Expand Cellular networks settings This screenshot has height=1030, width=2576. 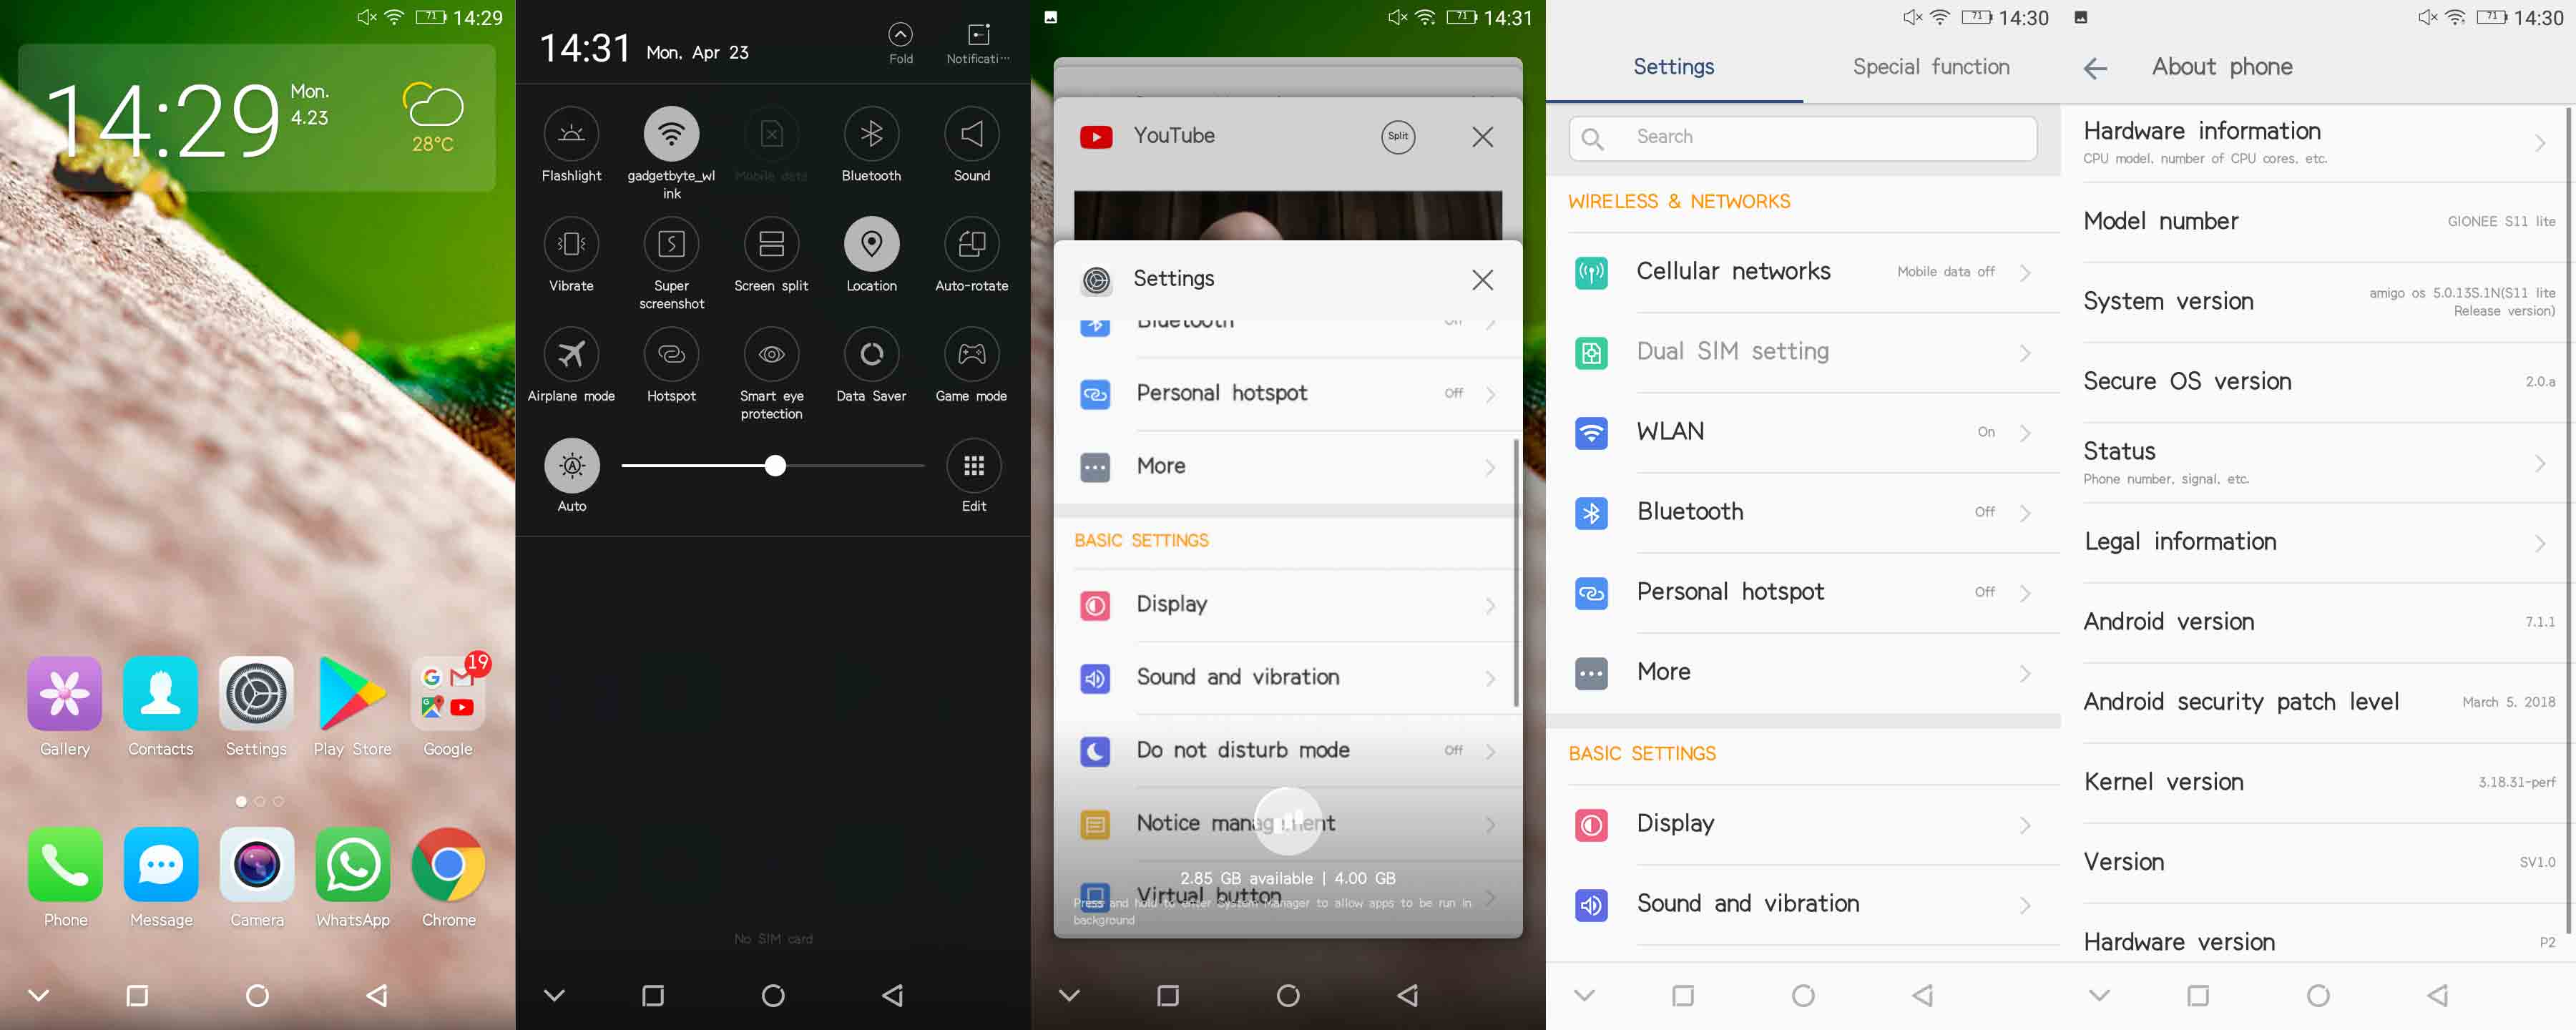(x=1810, y=272)
